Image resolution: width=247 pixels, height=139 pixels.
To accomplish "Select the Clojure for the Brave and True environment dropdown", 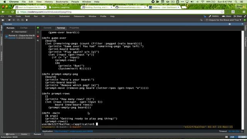I will coord(223,20).
